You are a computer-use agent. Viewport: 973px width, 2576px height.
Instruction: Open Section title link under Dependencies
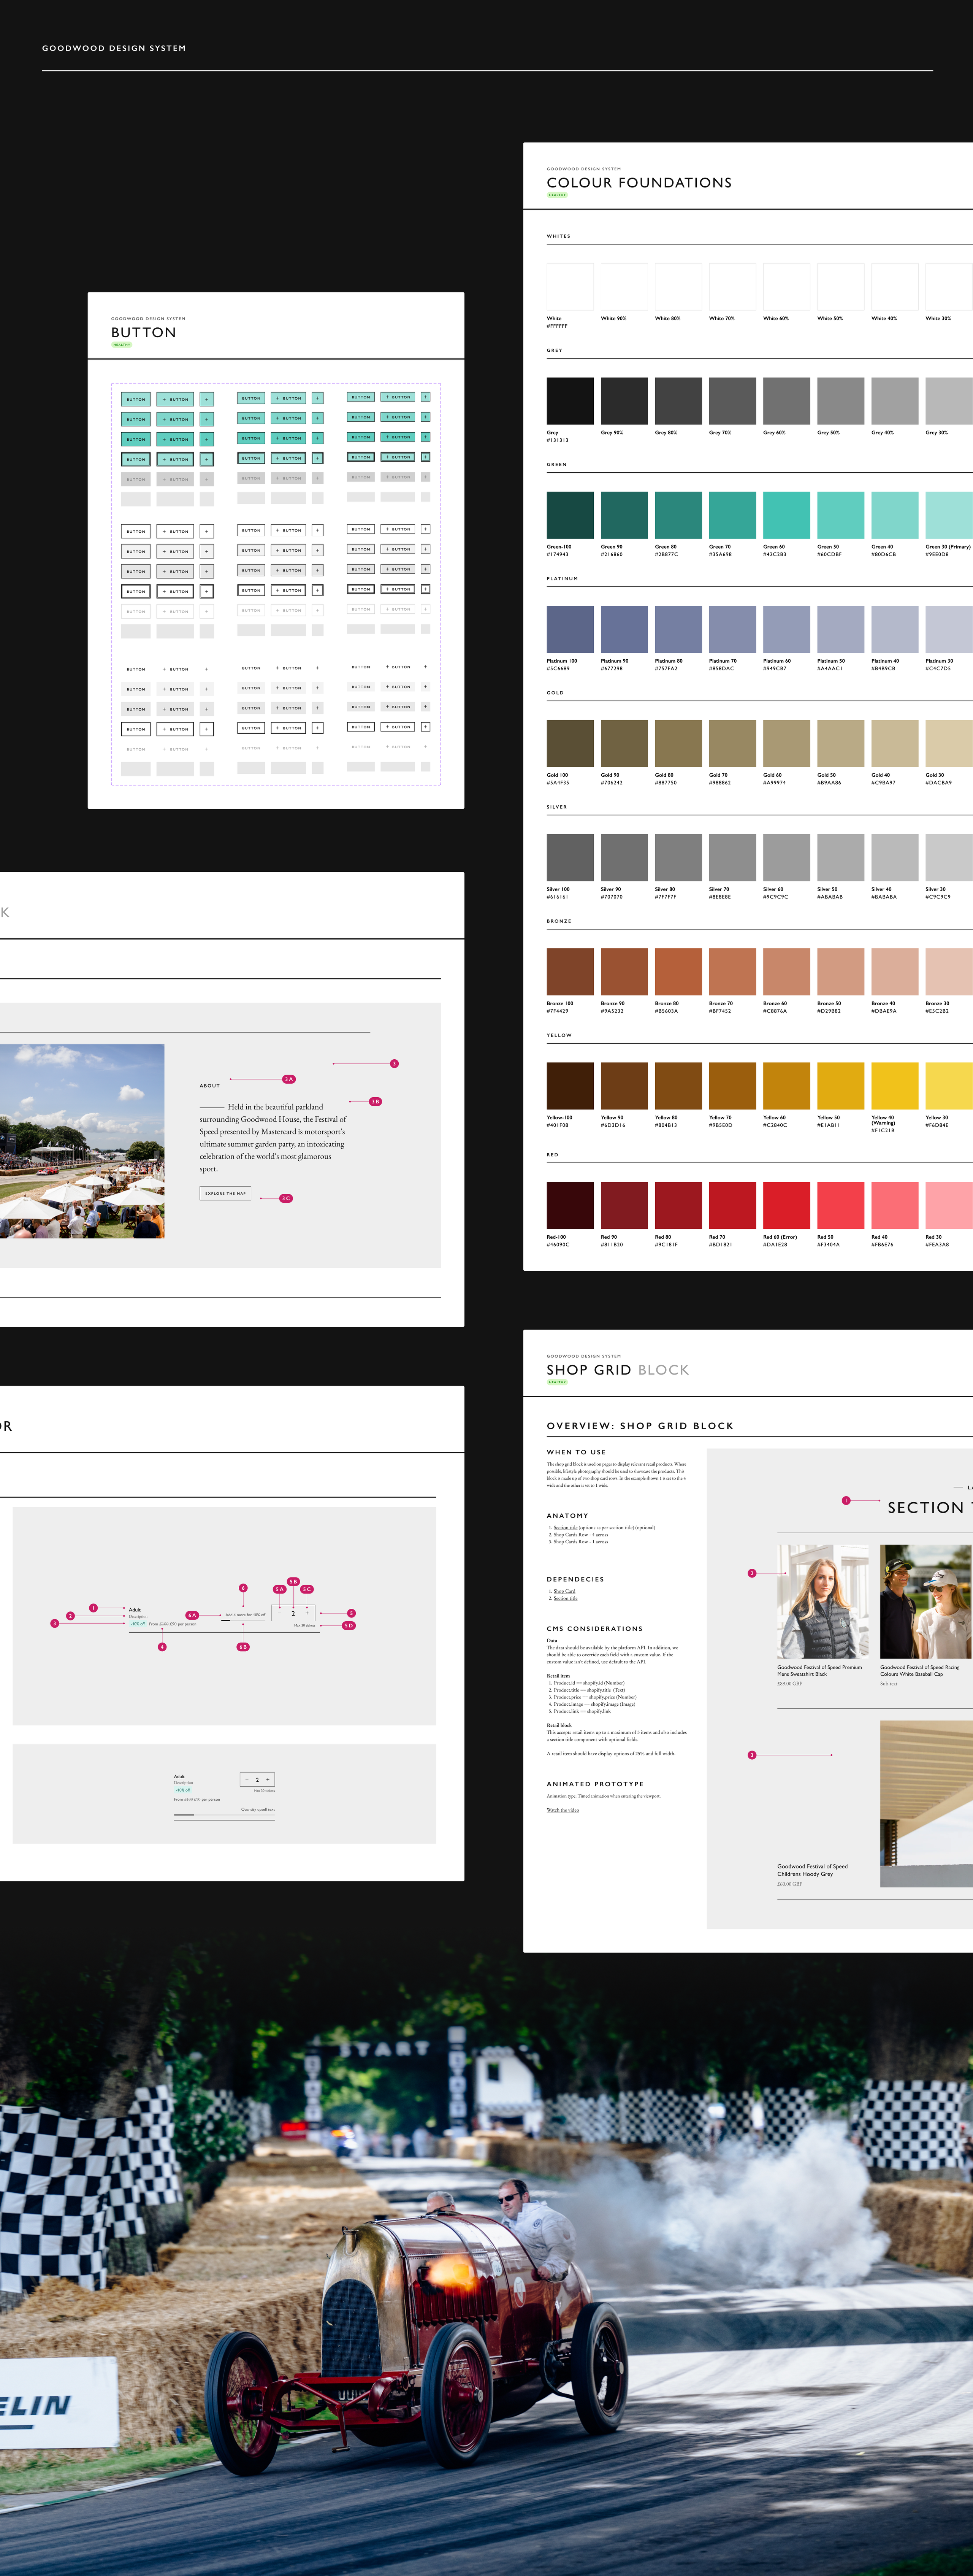point(565,1598)
